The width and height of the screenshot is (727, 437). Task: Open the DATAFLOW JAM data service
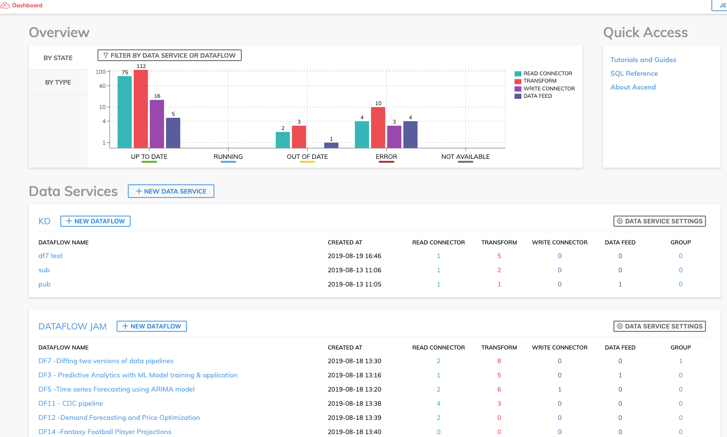(x=72, y=327)
